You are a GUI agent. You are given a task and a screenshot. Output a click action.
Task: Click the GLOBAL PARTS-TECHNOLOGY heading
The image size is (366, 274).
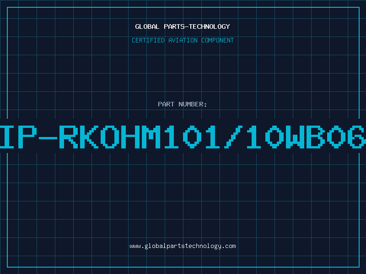click(183, 27)
